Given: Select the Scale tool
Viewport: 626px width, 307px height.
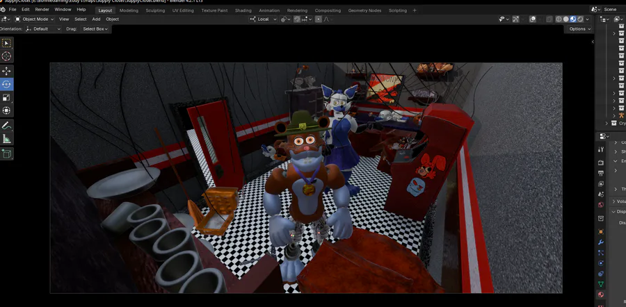Looking at the screenshot, I should 6,97.
